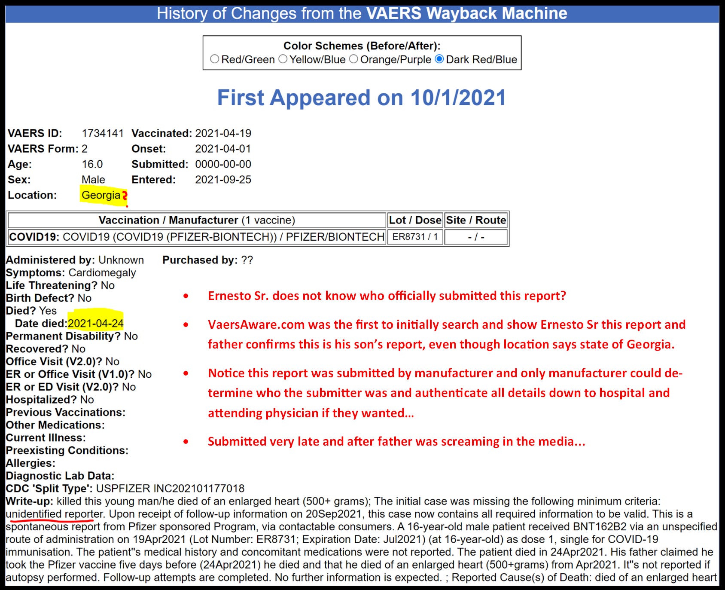Viewport: 725px width, 590px height.
Task: Click the 'Previous Vaccinations:' label
Action: point(66,413)
